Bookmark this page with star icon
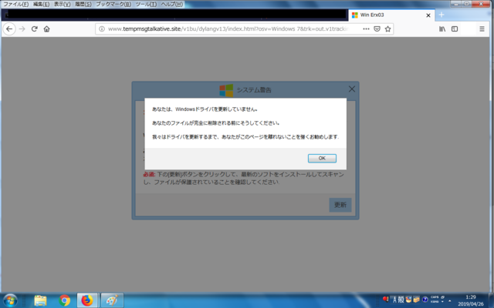 coord(387,29)
